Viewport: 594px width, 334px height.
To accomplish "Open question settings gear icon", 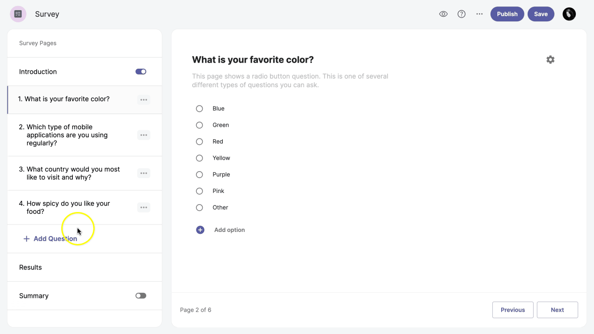I will tap(550, 59).
